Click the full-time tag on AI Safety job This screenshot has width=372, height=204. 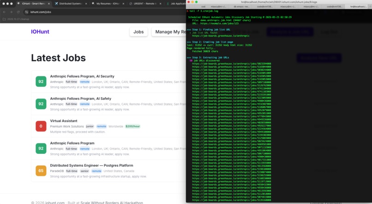72,104
